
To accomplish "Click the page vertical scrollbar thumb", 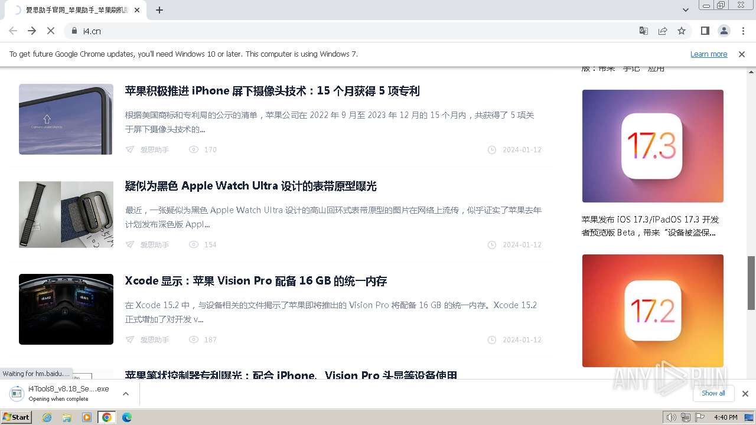I will (x=751, y=283).
